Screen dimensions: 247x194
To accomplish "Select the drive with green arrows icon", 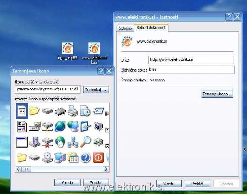I will point(98,142).
